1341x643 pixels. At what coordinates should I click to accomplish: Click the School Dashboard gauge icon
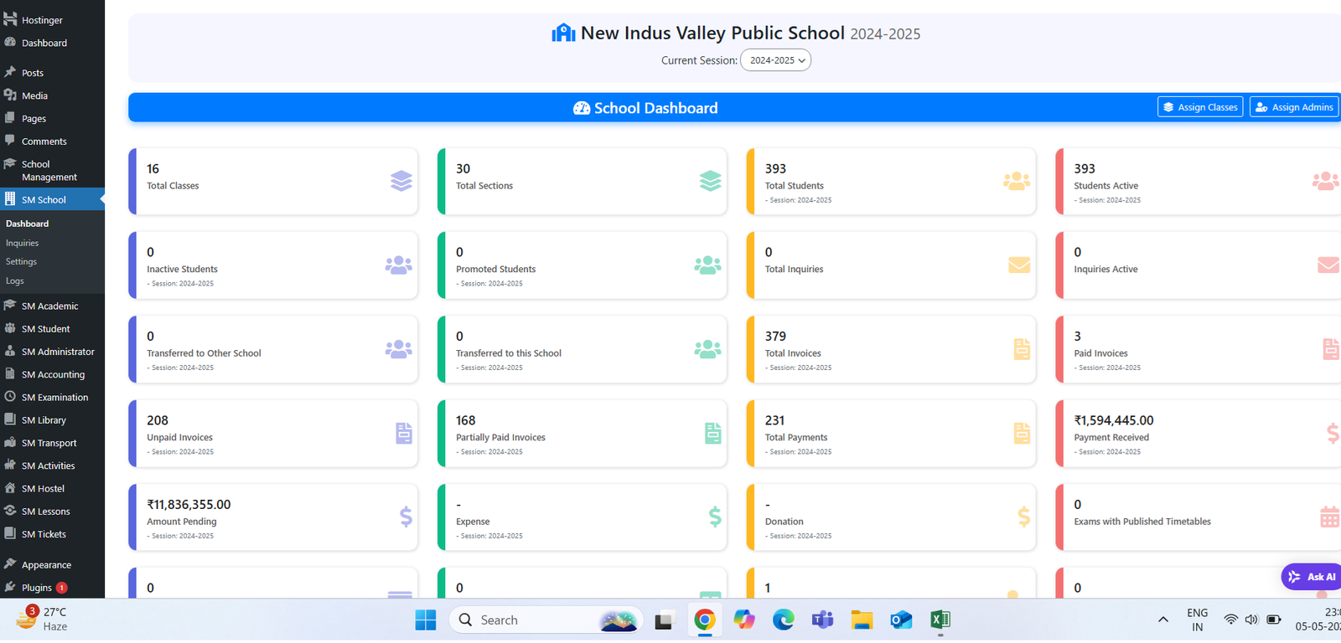coord(582,108)
